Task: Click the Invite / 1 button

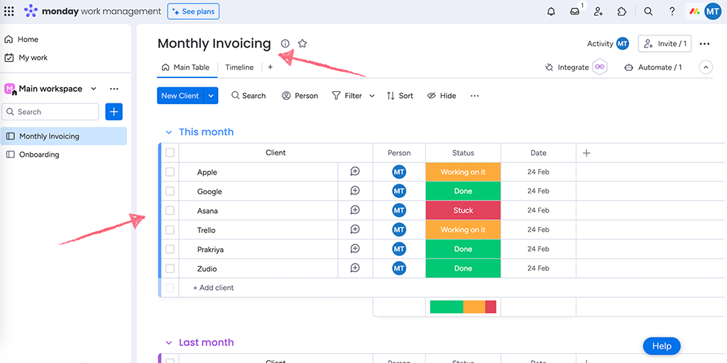Action: tap(665, 43)
